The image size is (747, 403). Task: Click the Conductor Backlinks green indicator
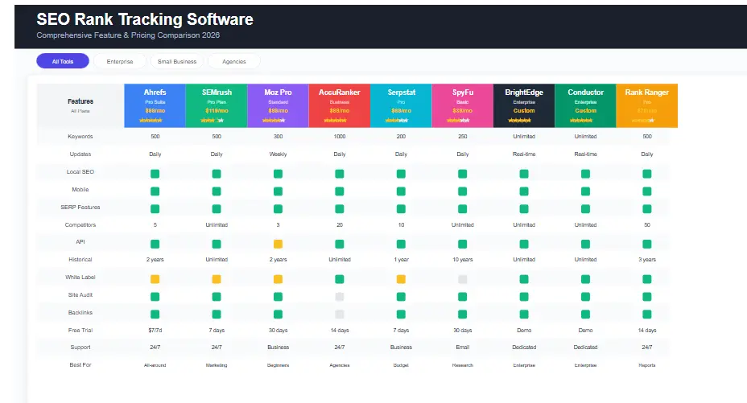pyautogui.click(x=585, y=315)
